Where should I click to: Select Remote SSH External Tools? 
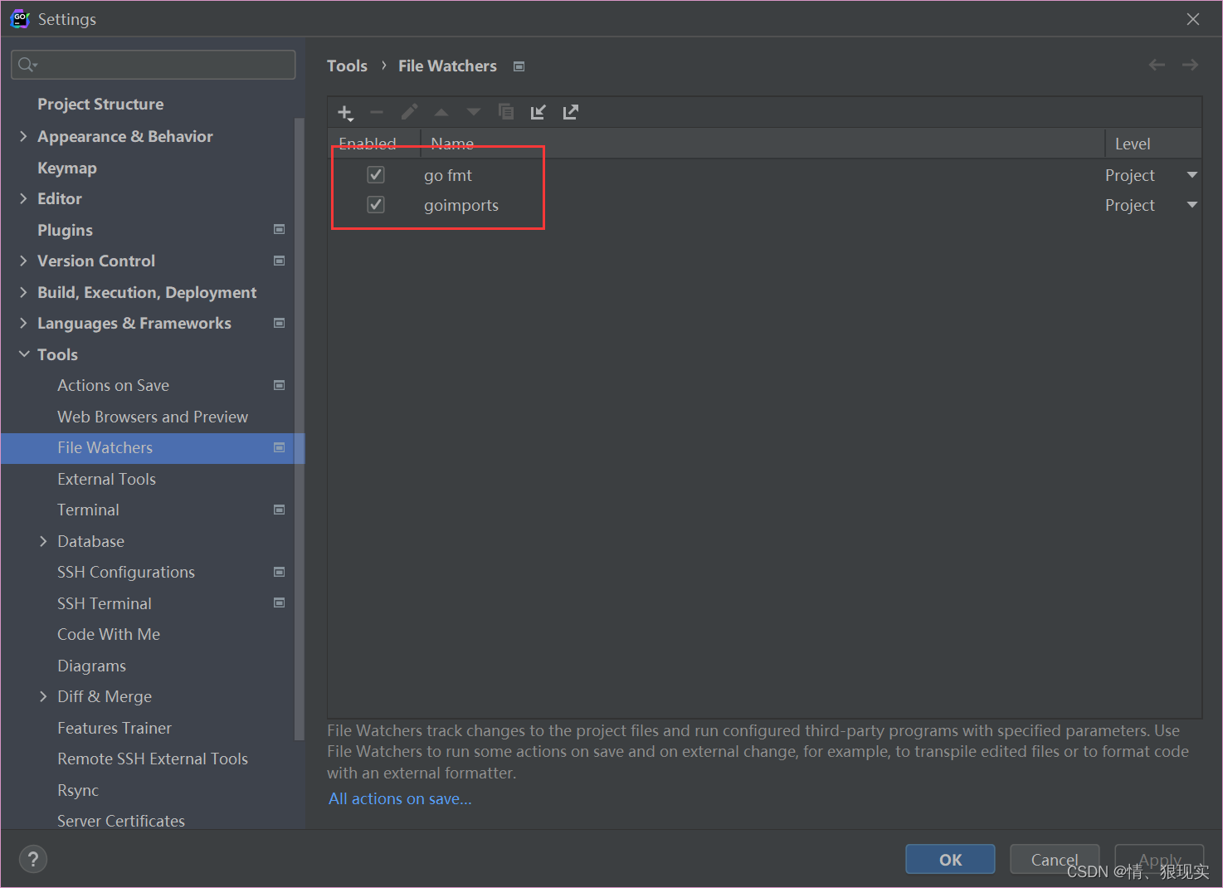tap(153, 759)
